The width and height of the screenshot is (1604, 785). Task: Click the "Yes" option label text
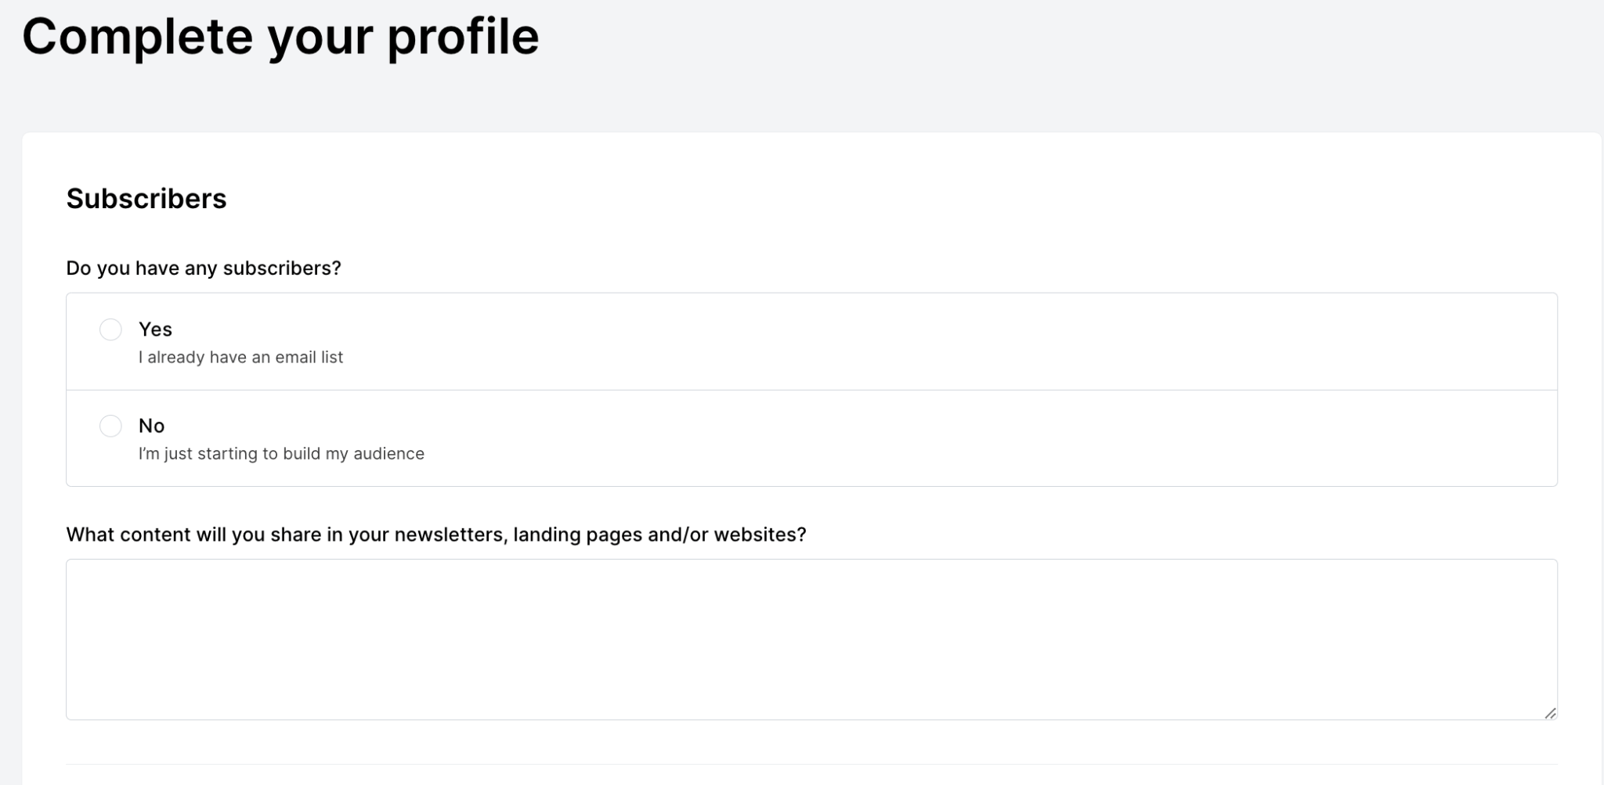click(x=155, y=329)
